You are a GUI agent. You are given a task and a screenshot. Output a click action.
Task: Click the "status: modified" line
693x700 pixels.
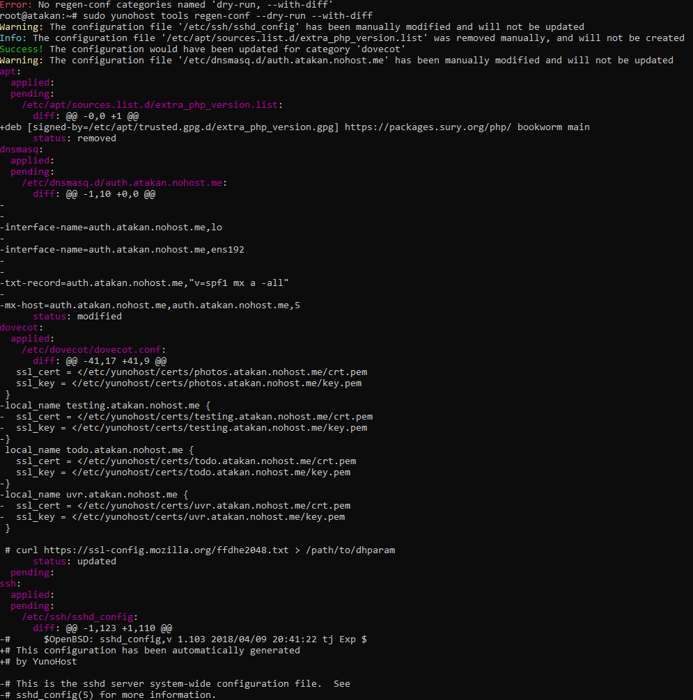[77, 317]
